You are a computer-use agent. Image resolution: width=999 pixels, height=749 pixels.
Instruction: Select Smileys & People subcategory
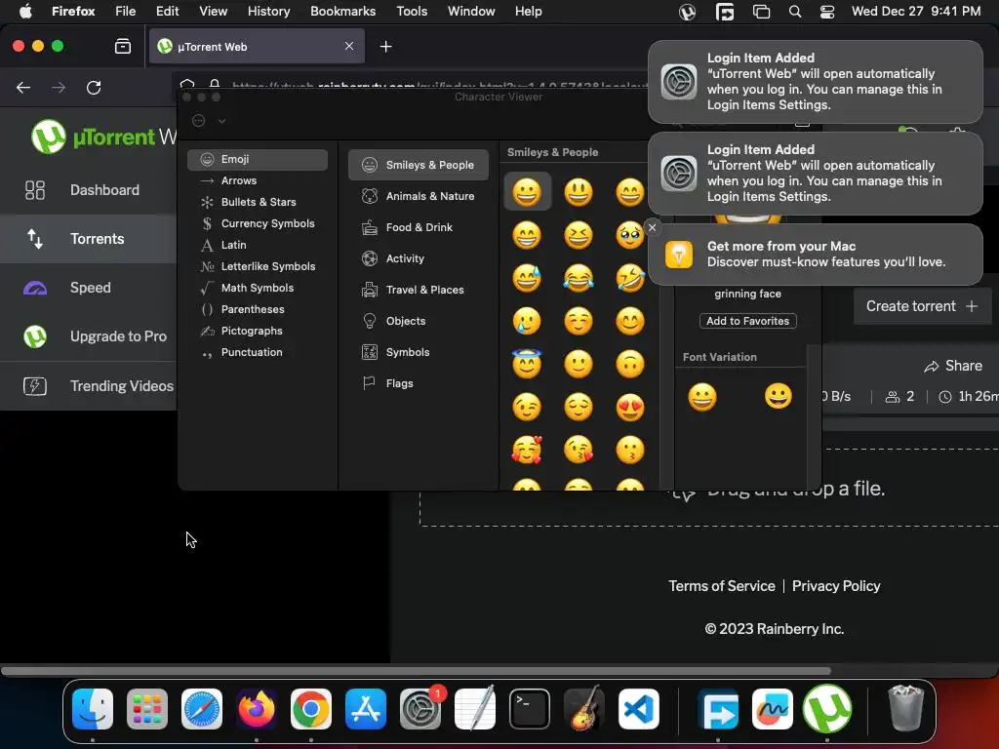pos(418,165)
